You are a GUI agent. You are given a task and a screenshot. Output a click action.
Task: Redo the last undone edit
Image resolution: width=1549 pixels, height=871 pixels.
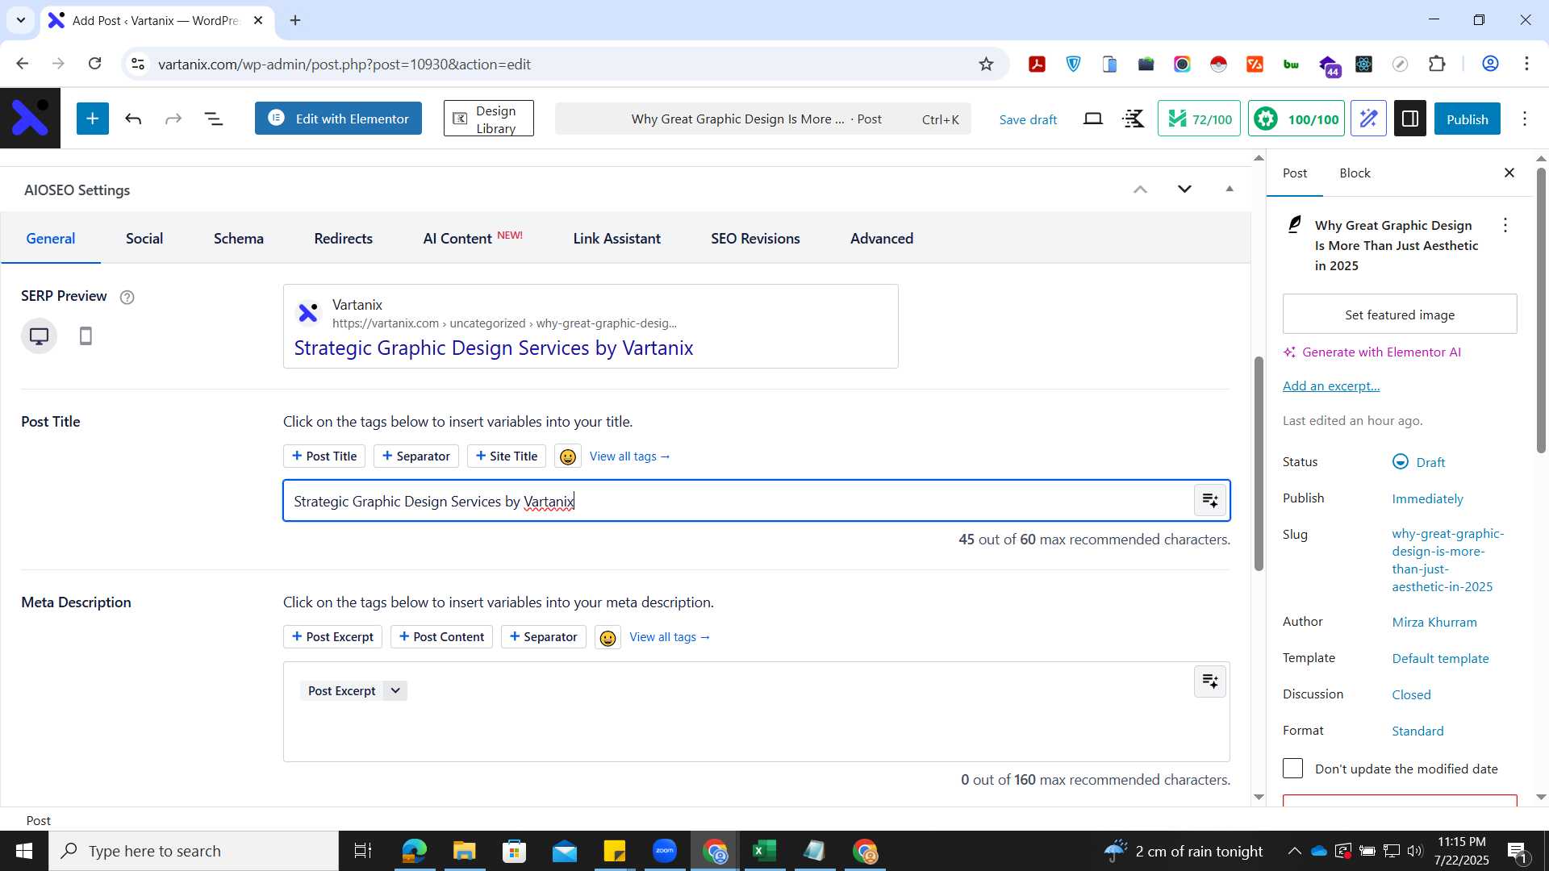click(x=173, y=119)
